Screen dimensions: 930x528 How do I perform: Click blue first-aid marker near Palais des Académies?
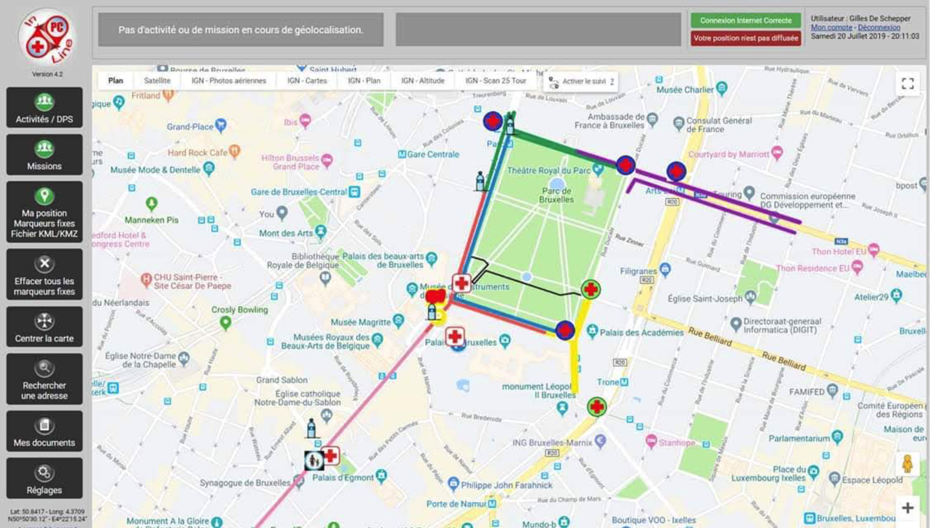point(564,330)
